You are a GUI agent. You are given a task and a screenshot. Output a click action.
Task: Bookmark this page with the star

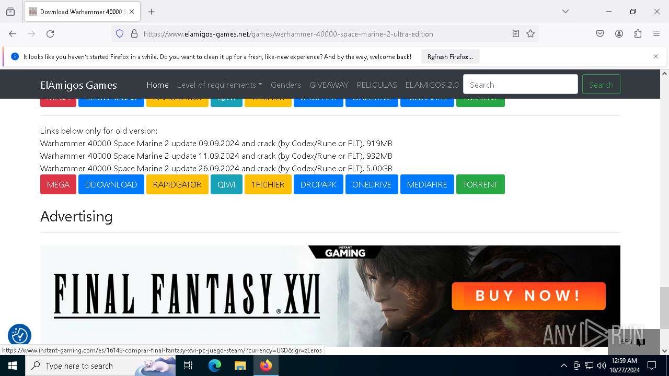coord(530,33)
